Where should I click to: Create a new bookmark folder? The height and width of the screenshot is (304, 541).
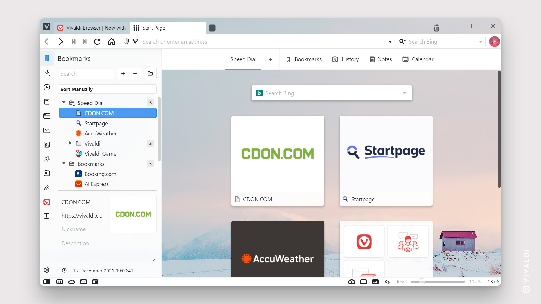150,74
